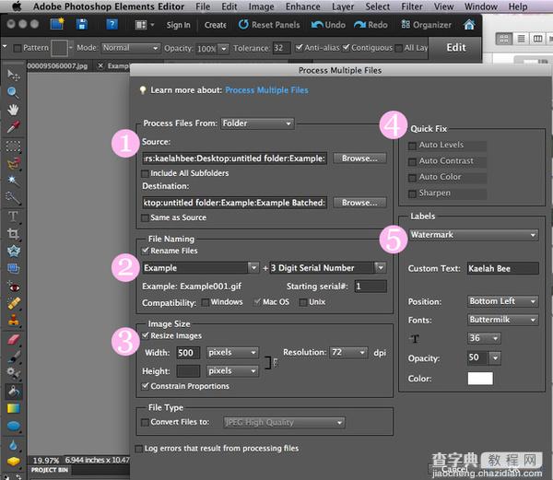Screen dimensions: 553x480
Task: Select the blue Ellipse shape tool
Action: 14,426
